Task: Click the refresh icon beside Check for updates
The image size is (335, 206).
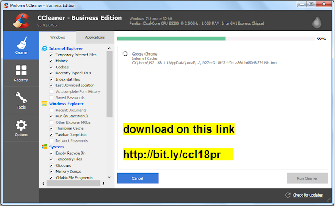Action: tap(288, 195)
